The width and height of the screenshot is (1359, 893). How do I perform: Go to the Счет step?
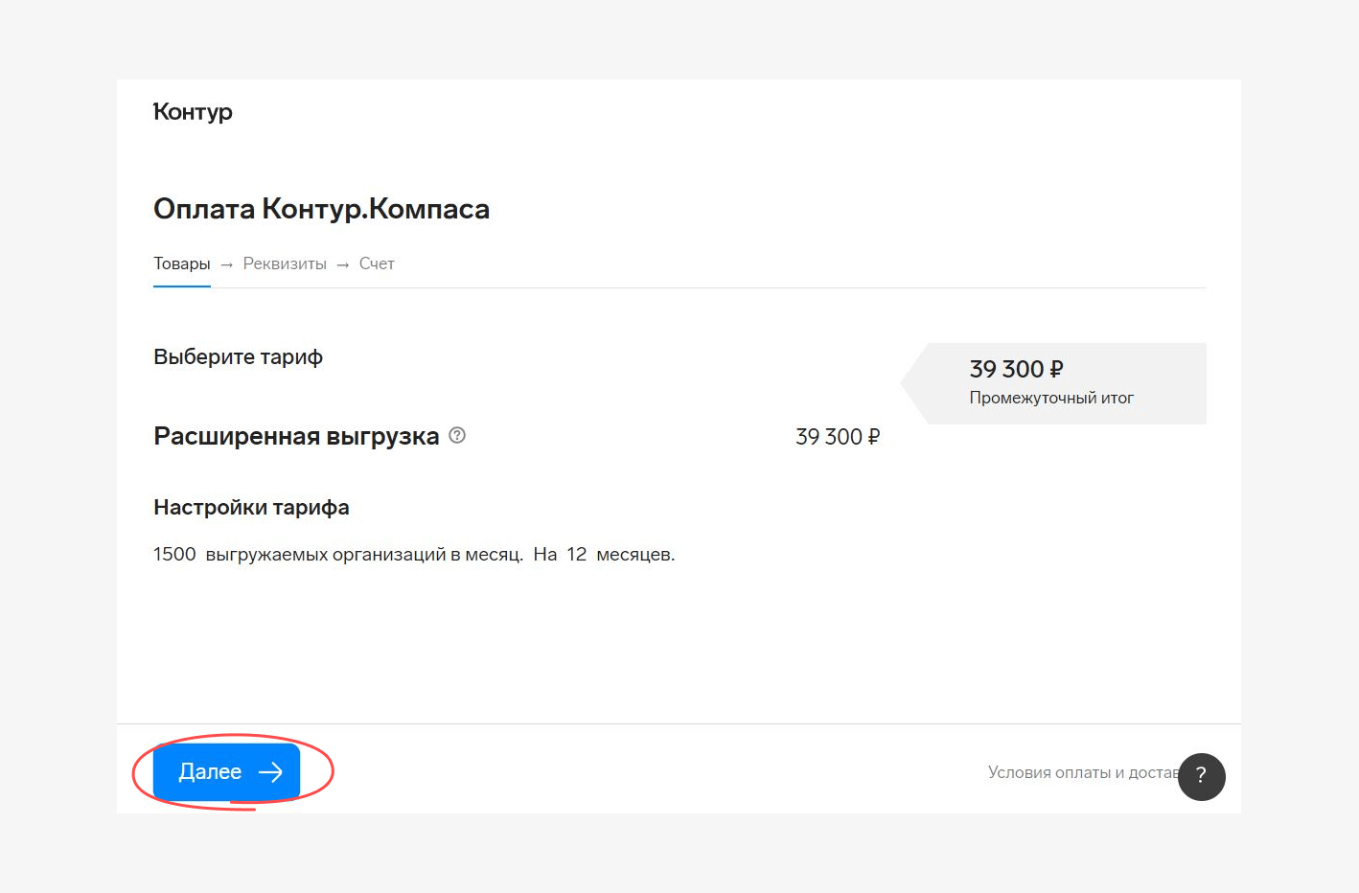(377, 263)
